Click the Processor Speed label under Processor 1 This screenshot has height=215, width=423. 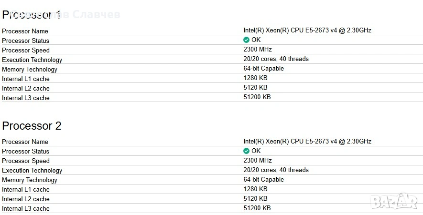(26, 50)
